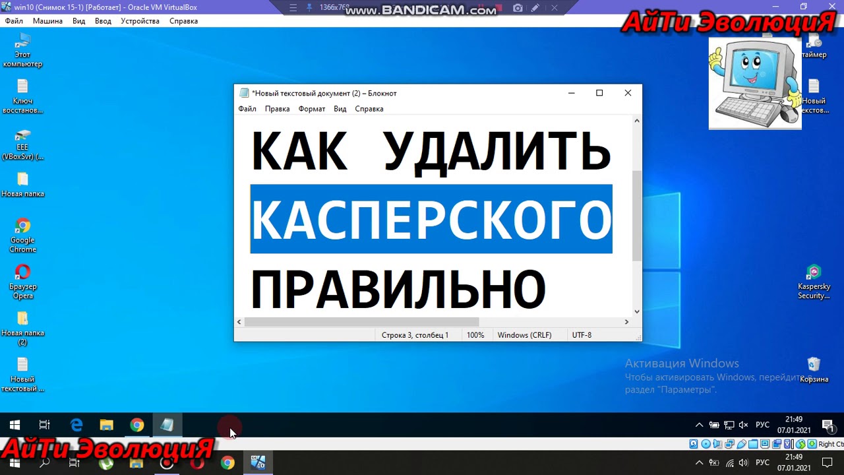This screenshot has height=475, width=844.
Task: Select the Ключ восстановления file on desktop
Action: click(22, 96)
